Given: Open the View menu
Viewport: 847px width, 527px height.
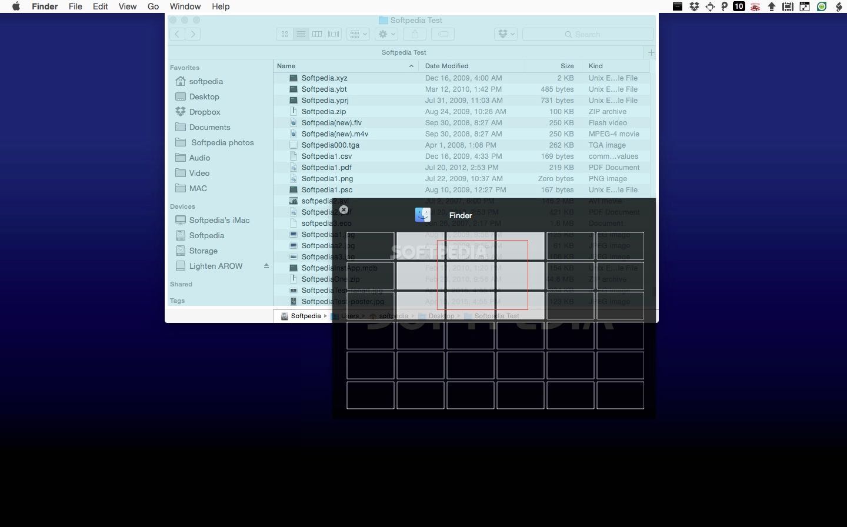Looking at the screenshot, I should click(128, 6).
